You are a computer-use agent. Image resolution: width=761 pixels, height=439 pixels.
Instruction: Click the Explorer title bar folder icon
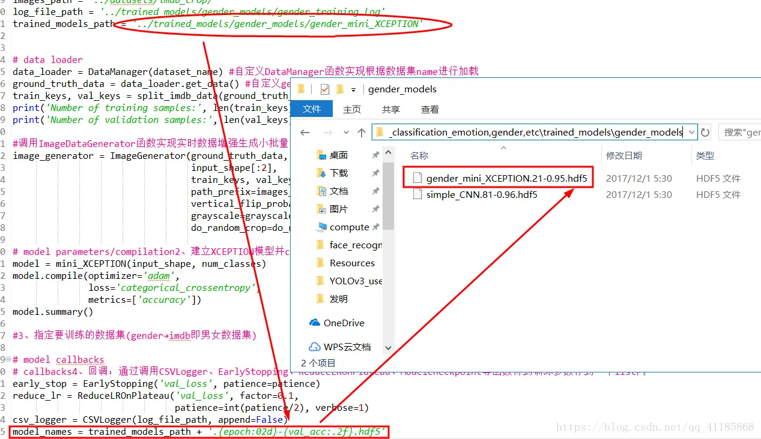(x=301, y=89)
